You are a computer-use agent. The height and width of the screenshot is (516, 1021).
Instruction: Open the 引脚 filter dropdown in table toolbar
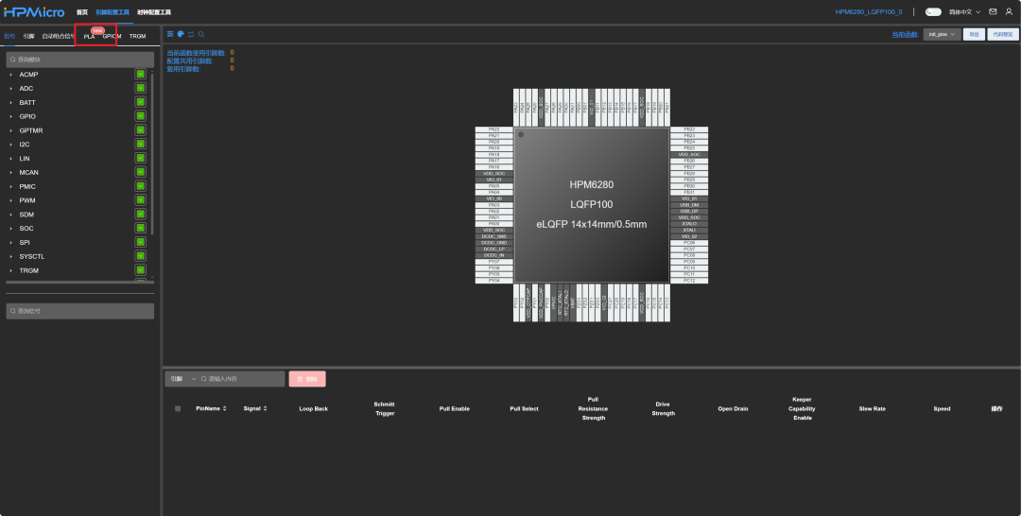pyautogui.click(x=182, y=379)
